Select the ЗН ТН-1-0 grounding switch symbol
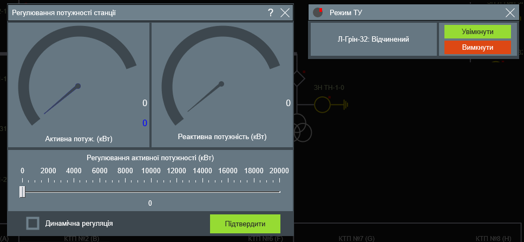This screenshot has height=242, width=524. [322, 103]
